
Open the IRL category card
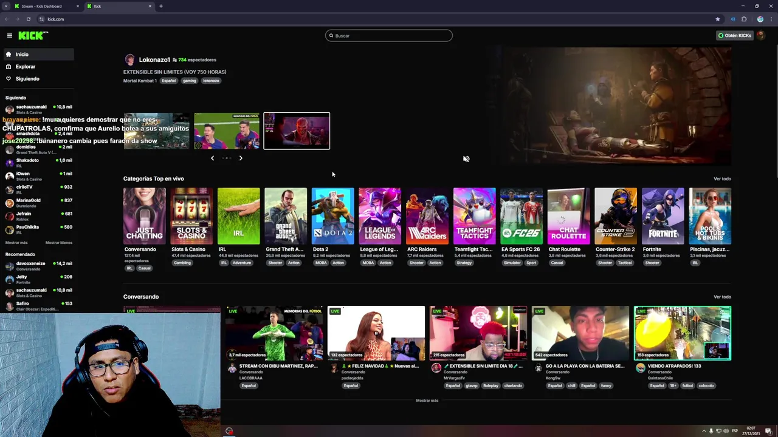tap(238, 216)
